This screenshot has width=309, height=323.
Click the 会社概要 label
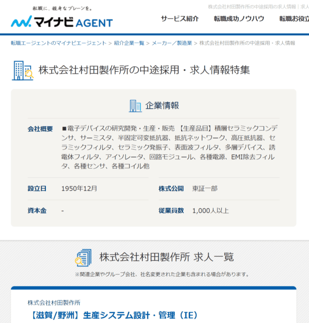click(x=40, y=129)
